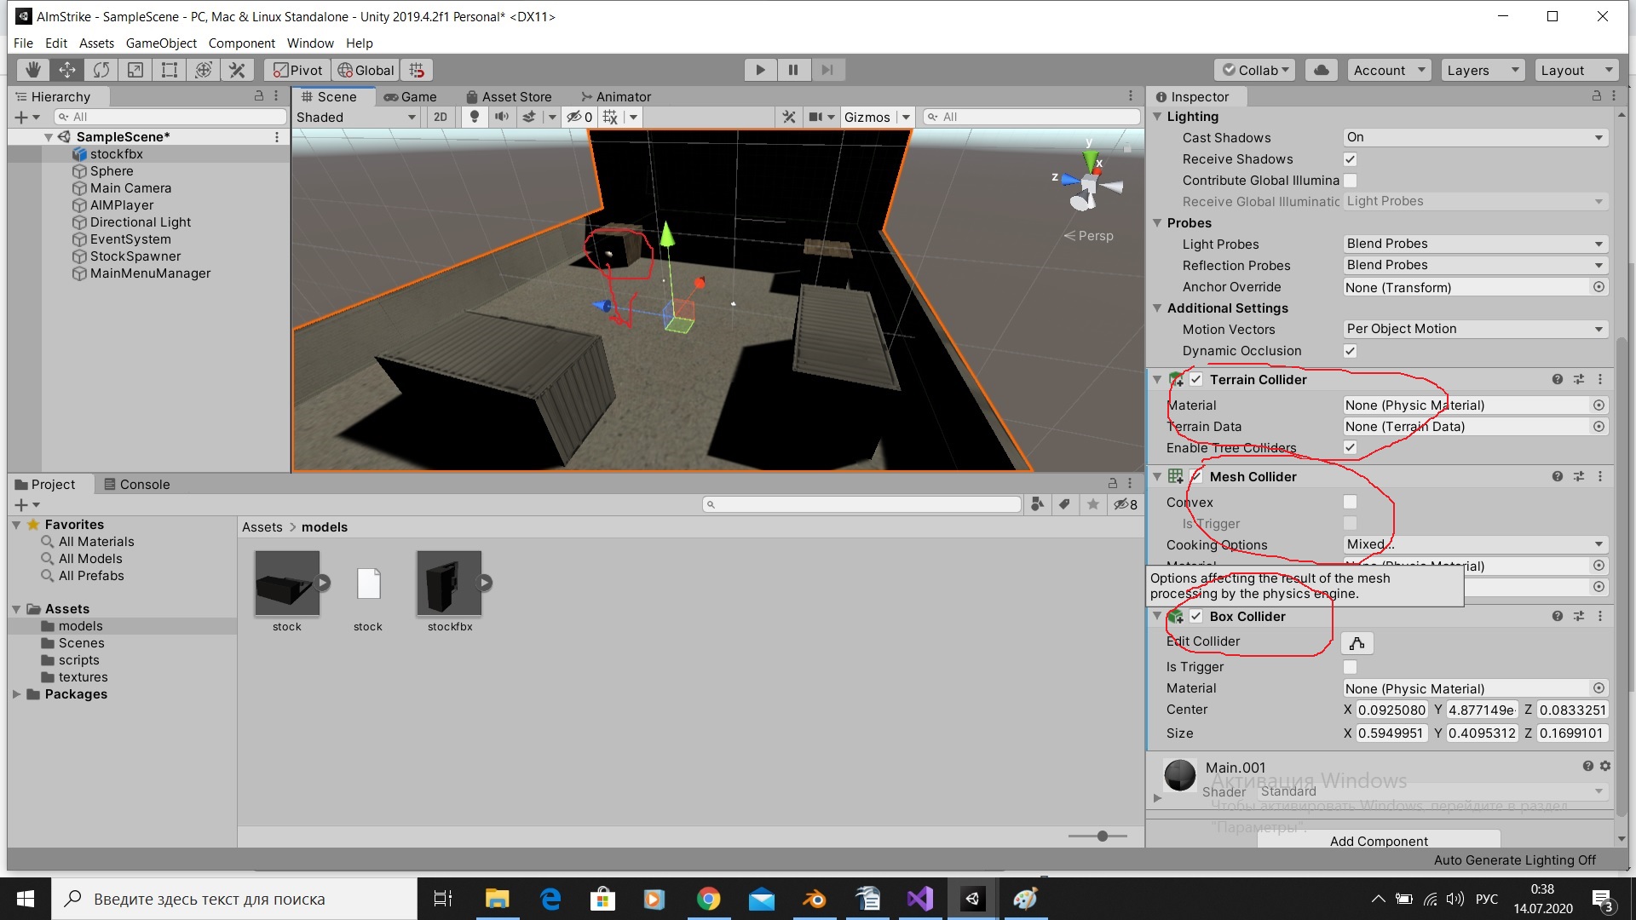Collapse the SampleScene hierarchy
The height and width of the screenshot is (920, 1636).
pyautogui.click(x=49, y=137)
